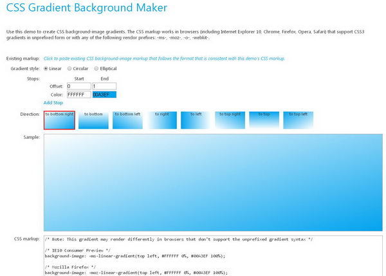Pick the 'to bottom left' direction thumbnail
386x276 pixels.
(x=127, y=120)
